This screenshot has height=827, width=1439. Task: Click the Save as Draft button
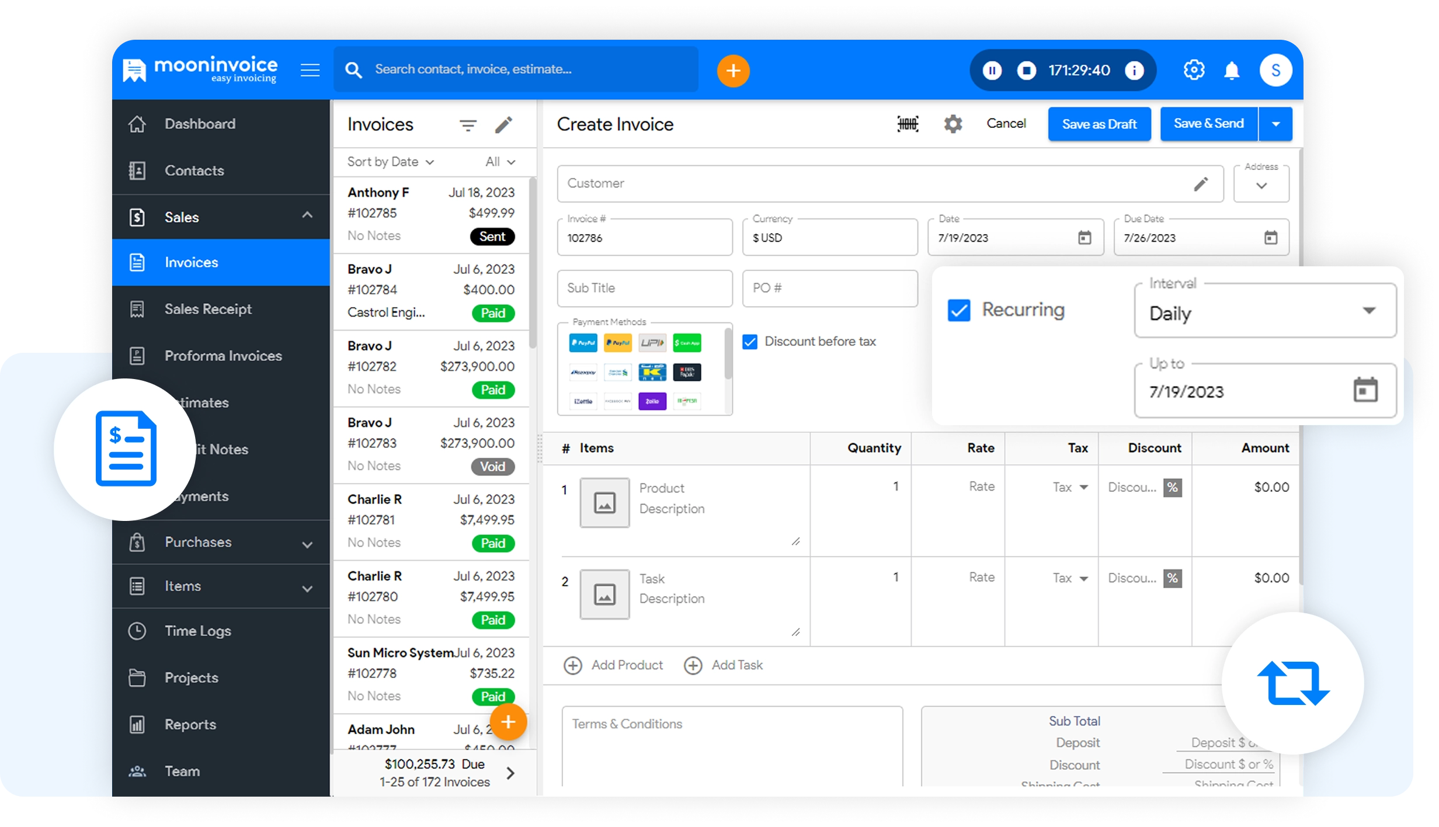(1099, 124)
